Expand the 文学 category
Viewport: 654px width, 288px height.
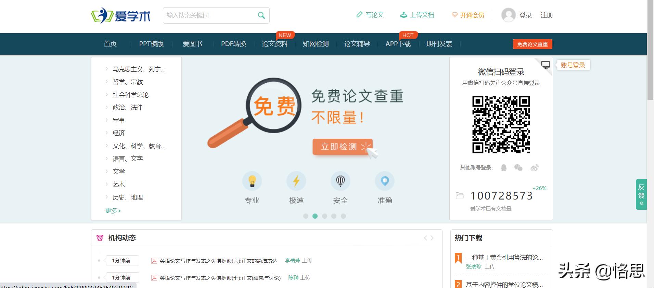point(119,172)
